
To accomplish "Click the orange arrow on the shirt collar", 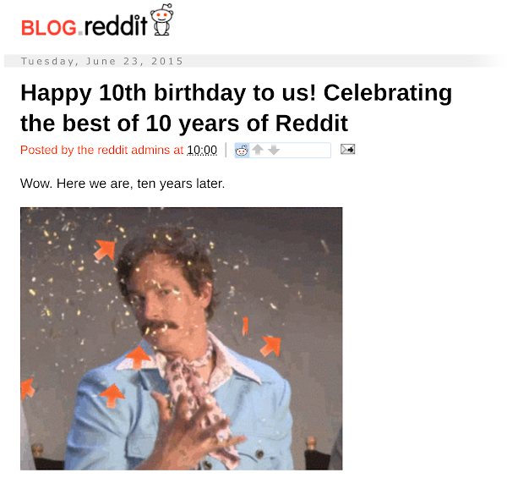I will 138,357.
